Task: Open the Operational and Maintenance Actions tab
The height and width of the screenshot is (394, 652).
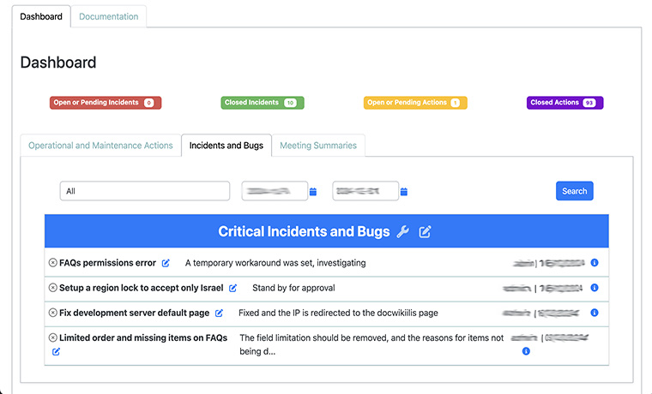Action: (100, 146)
